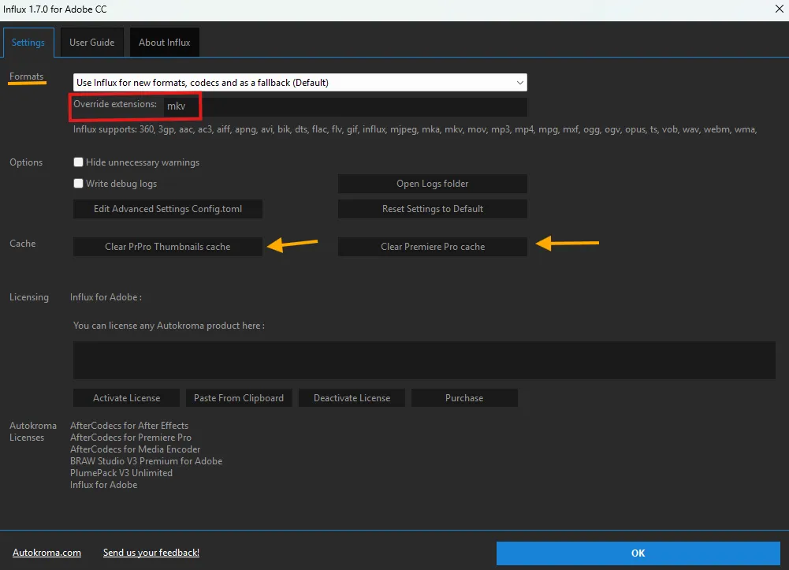Open Logs folder
Viewport: 789px width, 570px height.
click(432, 184)
